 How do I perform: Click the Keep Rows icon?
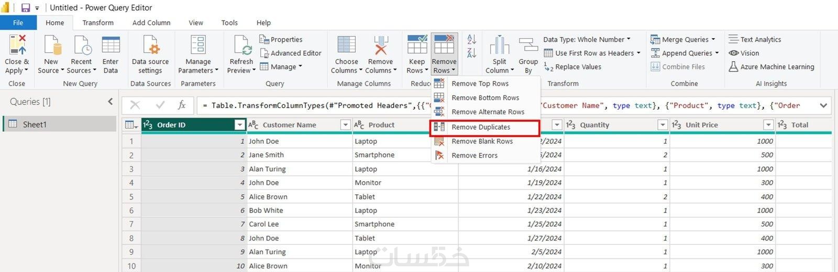click(x=417, y=45)
